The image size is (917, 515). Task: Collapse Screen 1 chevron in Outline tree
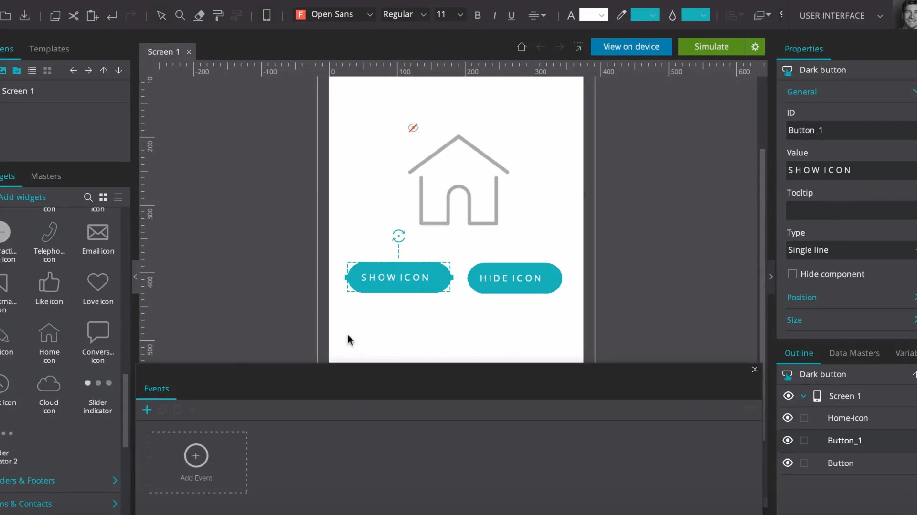tap(803, 396)
